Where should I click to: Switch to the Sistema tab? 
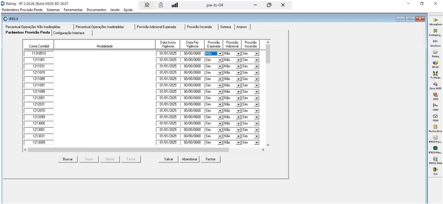pos(226,27)
